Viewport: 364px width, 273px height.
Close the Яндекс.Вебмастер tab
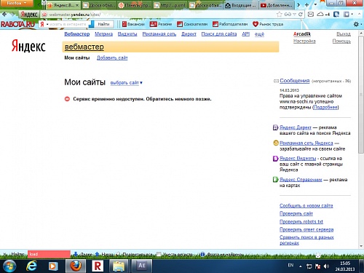[77, 5]
